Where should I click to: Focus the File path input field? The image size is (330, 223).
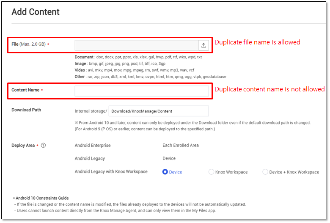(137, 45)
